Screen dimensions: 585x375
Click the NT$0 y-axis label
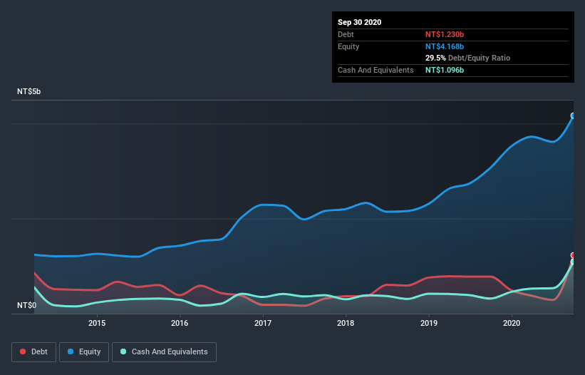click(x=27, y=305)
